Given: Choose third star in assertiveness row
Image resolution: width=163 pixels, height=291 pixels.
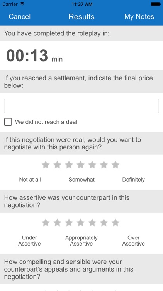Looking at the screenshot, I should 69,223.
